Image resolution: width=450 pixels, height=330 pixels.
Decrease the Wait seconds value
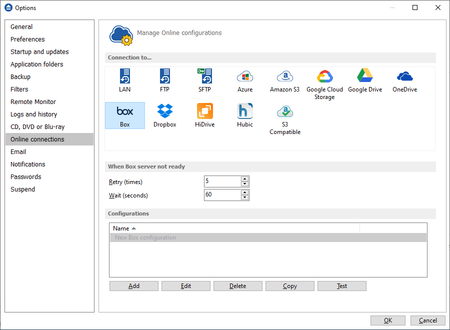point(244,197)
